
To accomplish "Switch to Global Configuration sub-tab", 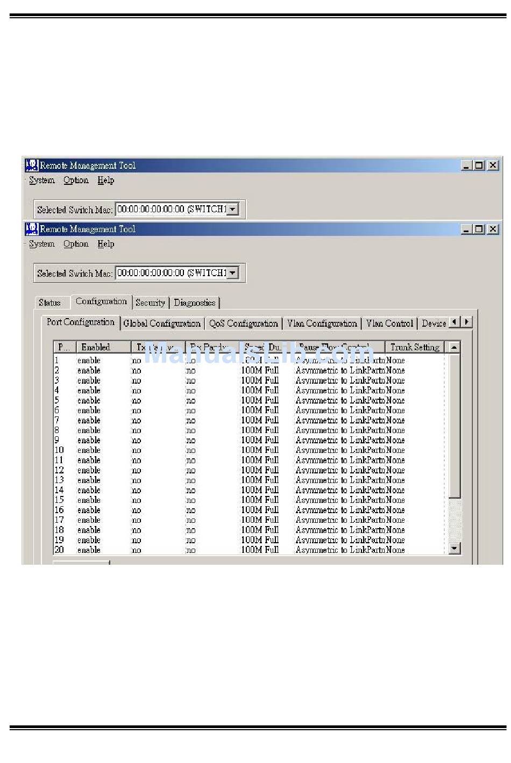I will pyautogui.click(x=161, y=323).
